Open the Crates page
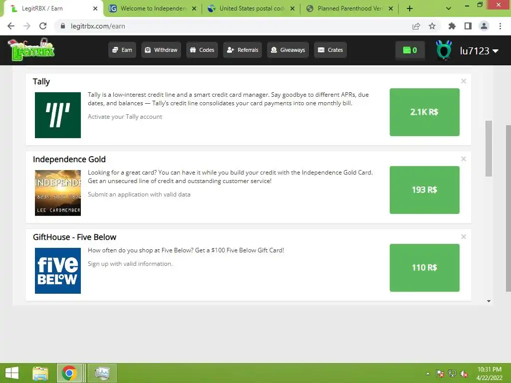Viewport: 511px width, 383px height. click(330, 50)
